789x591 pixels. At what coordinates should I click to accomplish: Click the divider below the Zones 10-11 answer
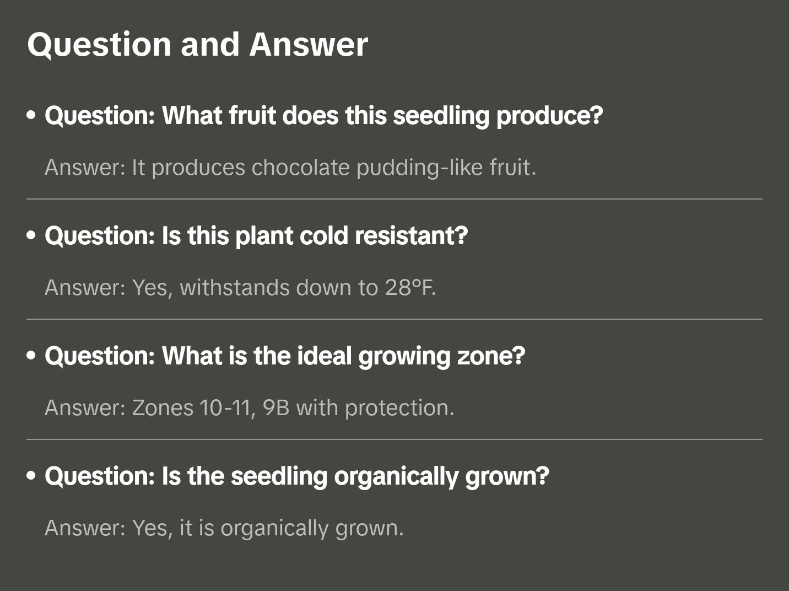[x=394, y=439]
